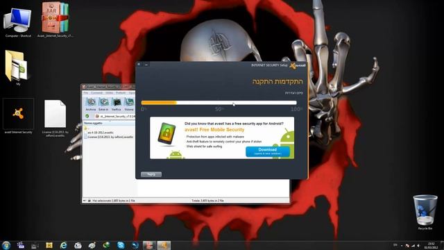Open the Computer shortcut desktop icon
This screenshot has height=250, width=444.
[17, 22]
